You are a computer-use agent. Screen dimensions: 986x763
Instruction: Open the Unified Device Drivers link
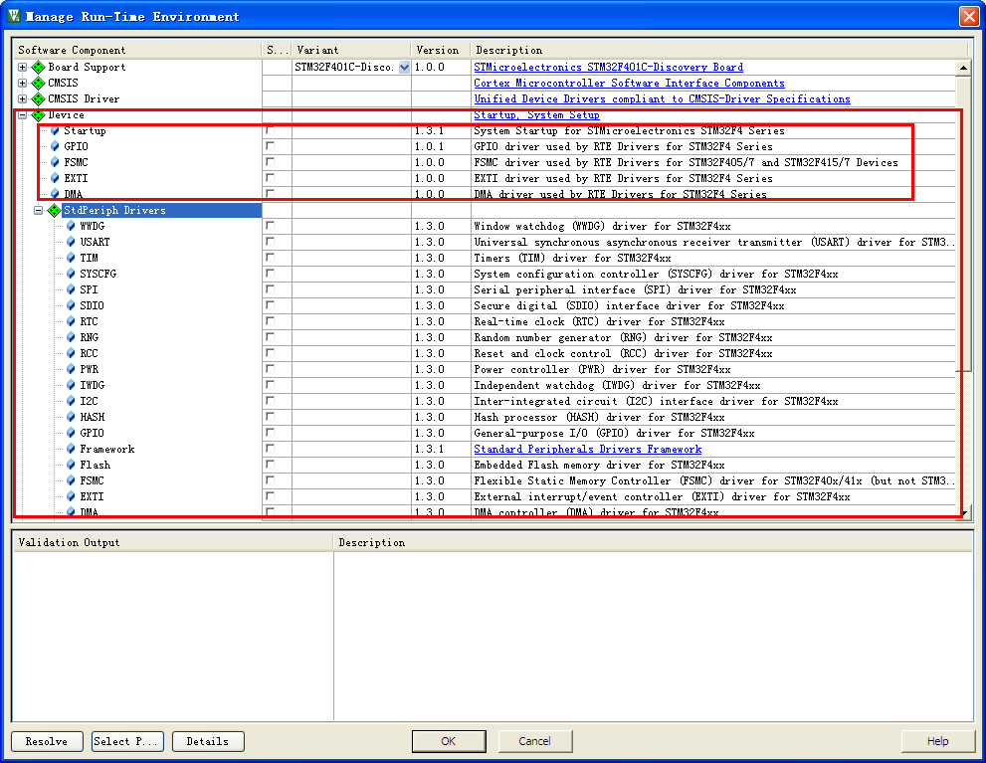(662, 99)
